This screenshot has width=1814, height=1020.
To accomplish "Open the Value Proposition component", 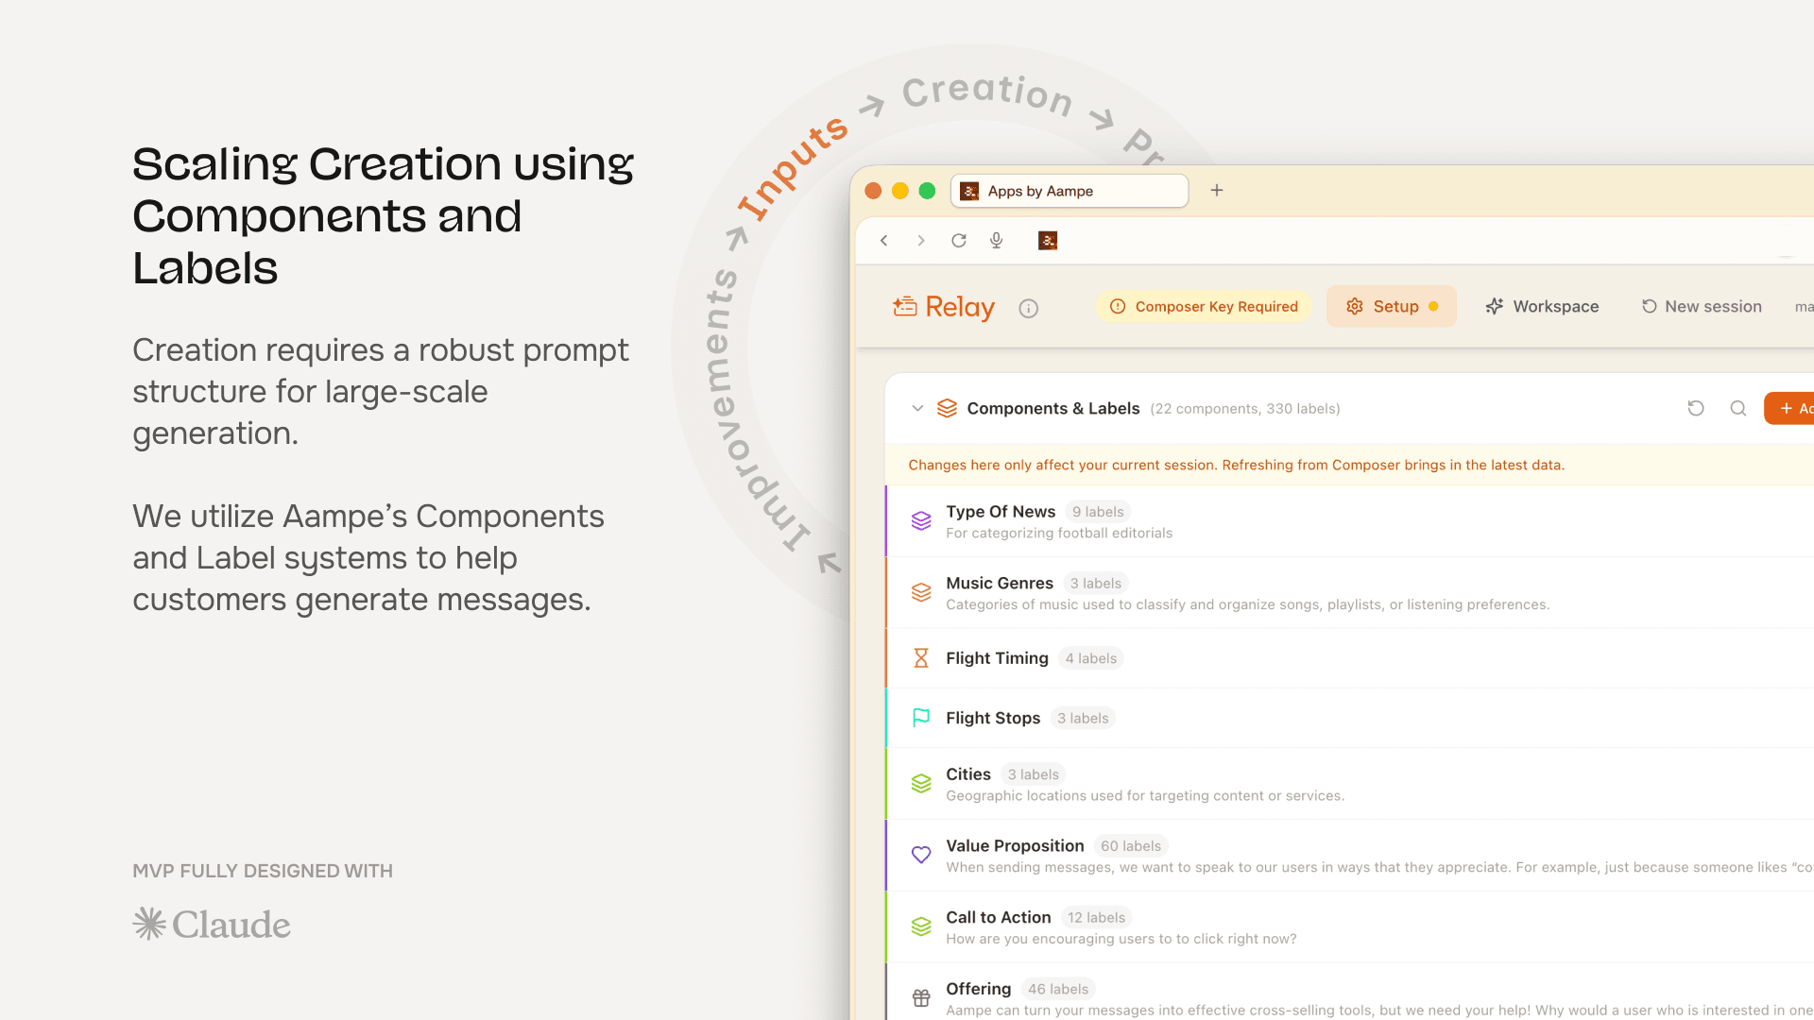I will (1349, 856).
